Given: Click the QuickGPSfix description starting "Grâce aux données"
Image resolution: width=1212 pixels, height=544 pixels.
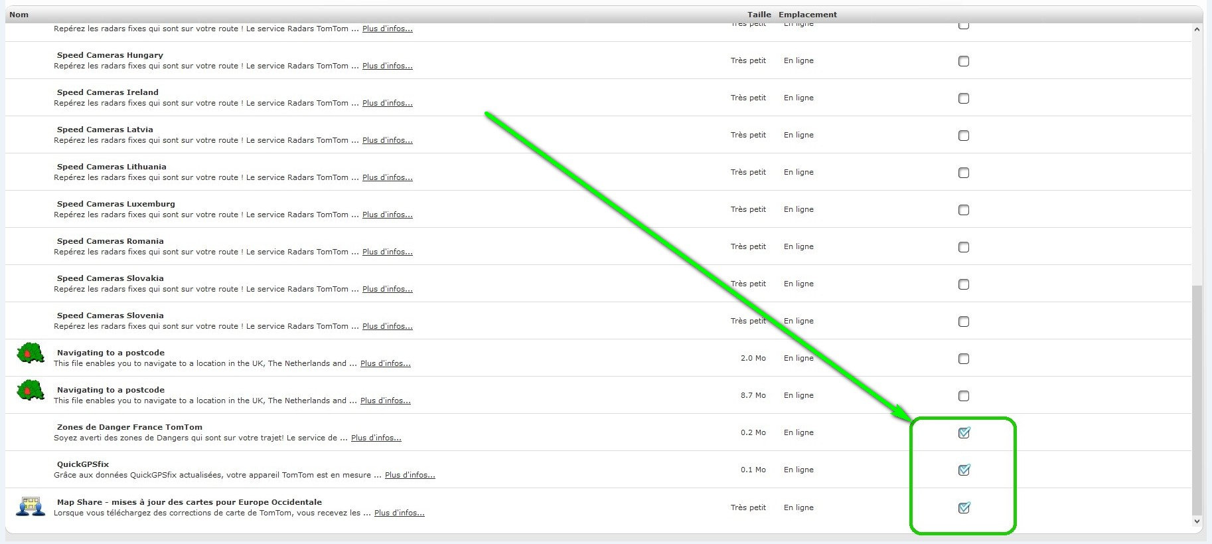Looking at the screenshot, I should point(218,475).
